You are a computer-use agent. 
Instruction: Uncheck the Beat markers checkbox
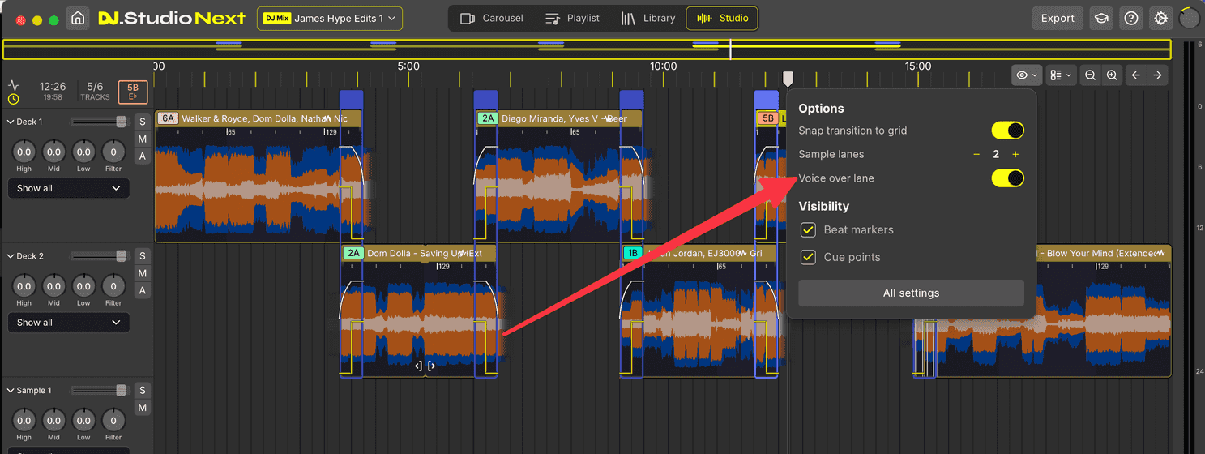tap(808, 230)
